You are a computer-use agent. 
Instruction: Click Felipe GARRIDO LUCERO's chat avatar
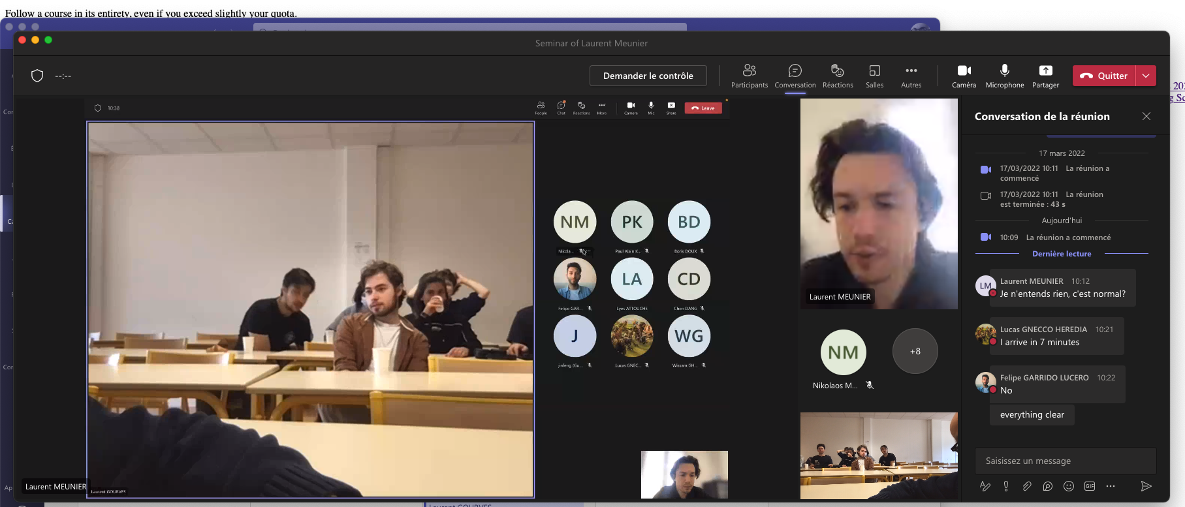pos(985,382)
